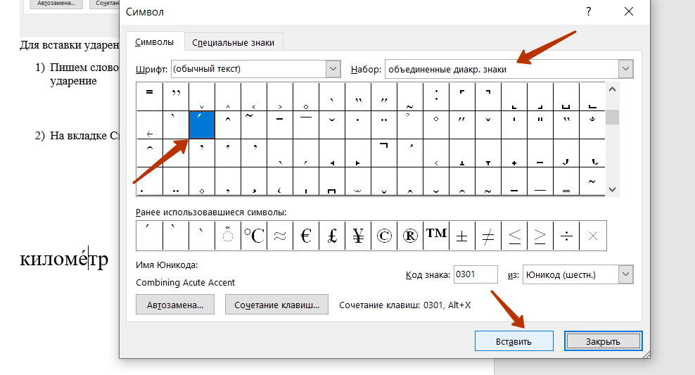Close dialog with Закрыть button
The height and width of the screenshot is (375, 695).
tap(604, 341)
